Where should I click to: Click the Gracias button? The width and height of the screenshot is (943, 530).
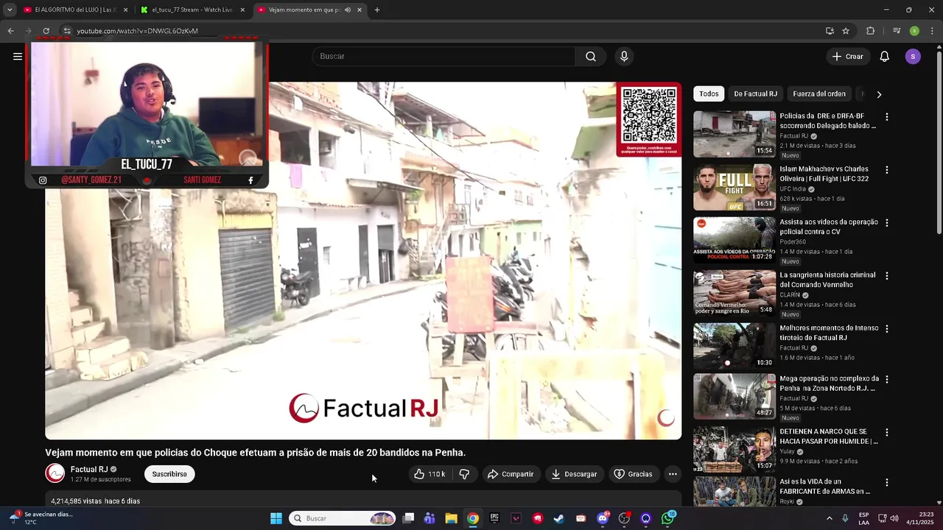633,474
